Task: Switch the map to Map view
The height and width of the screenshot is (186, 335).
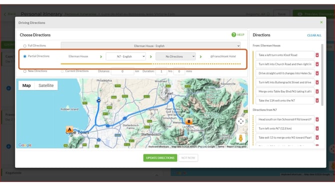Action: pos(26,85)
